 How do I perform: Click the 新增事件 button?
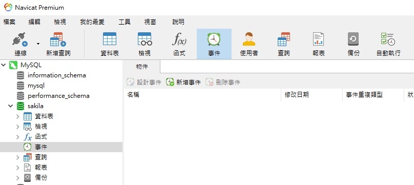pyautogui.click(x=183, y=82)
